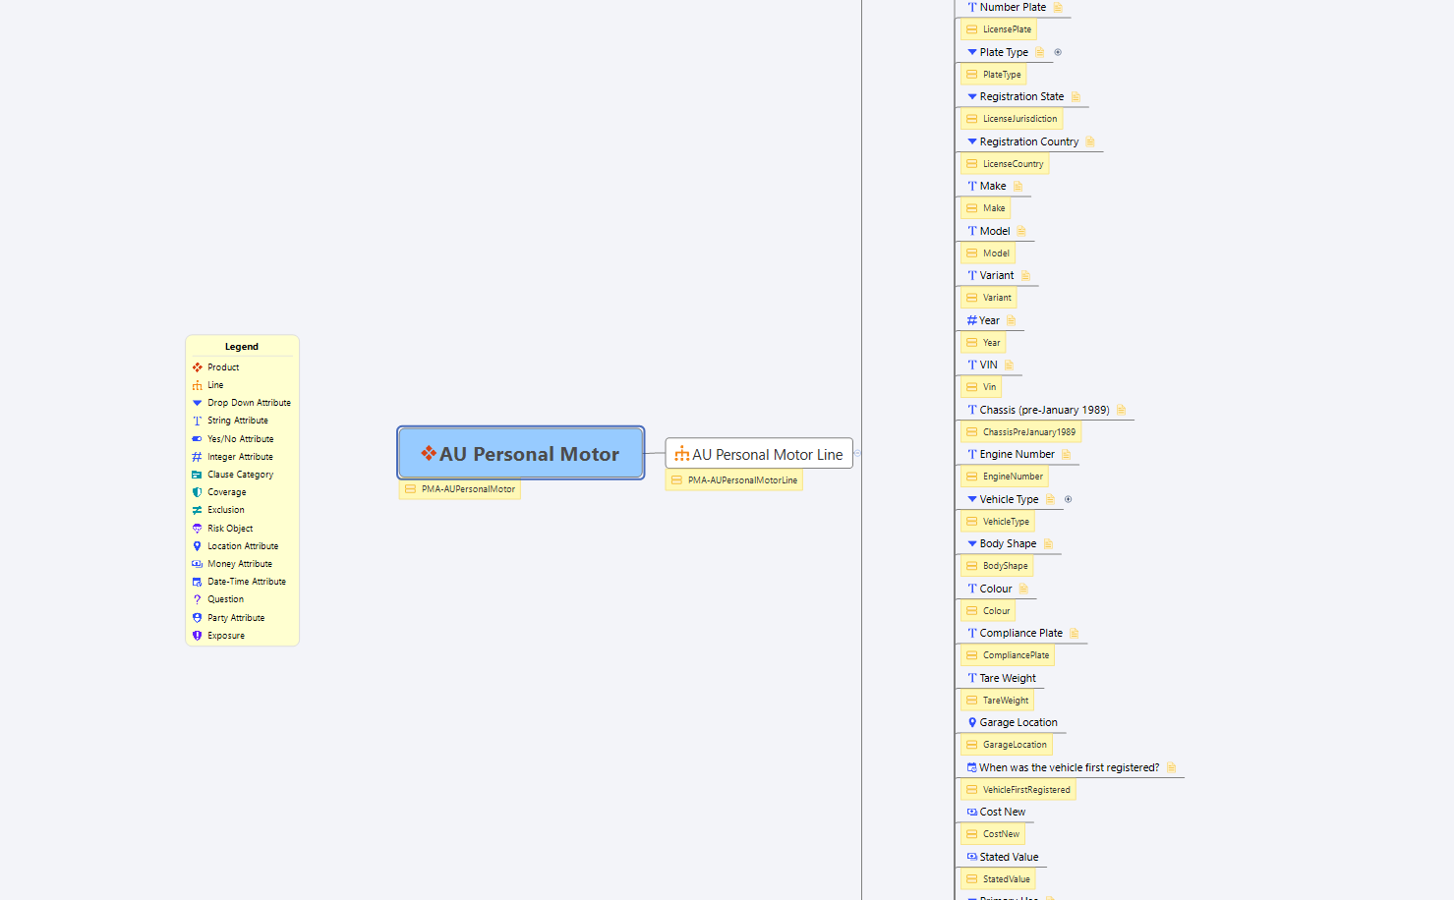Open the note icon next to Registration State
Image resolution: width=1454 pixels, height=900 pixels.
tap(1076, 97)
